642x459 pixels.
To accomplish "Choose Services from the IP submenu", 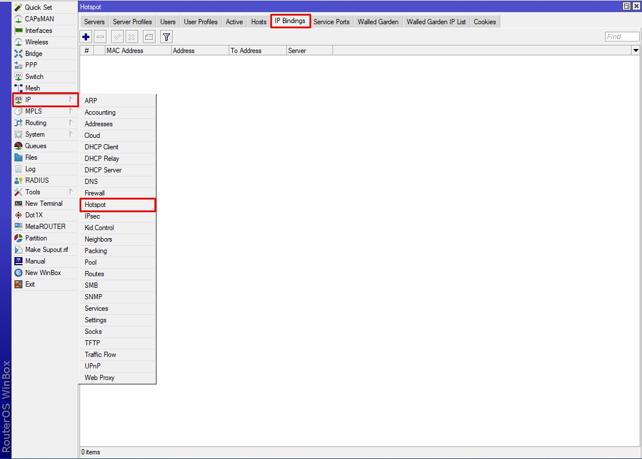I will click(117, 308).
